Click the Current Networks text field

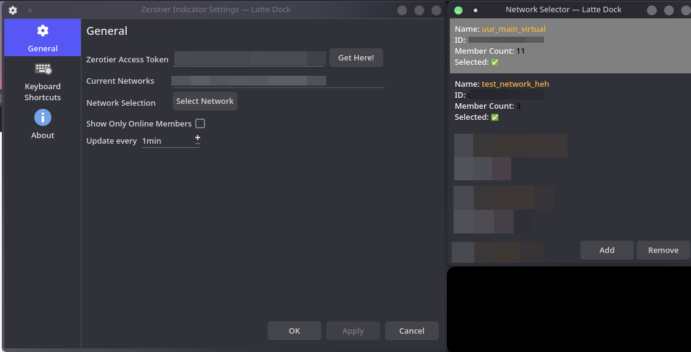pos(278,81)
